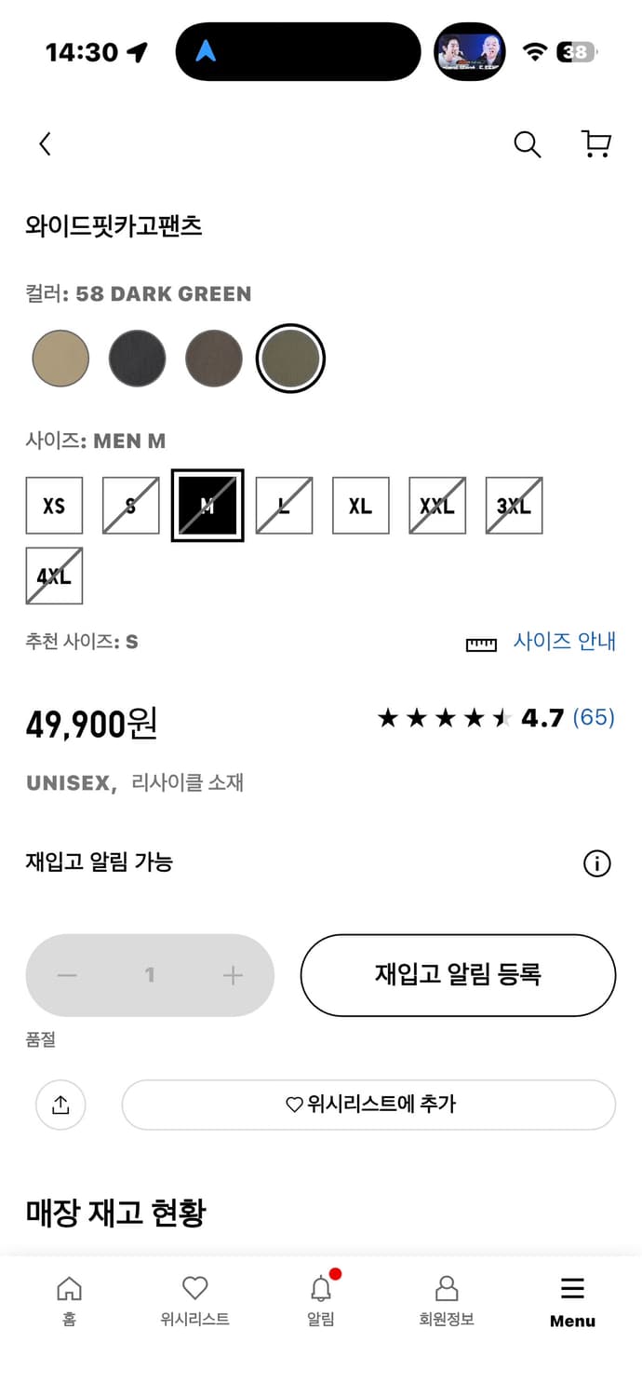Open the shopping cart
The width and height of the screenshot is (642, 1397).
coord(595,144)
